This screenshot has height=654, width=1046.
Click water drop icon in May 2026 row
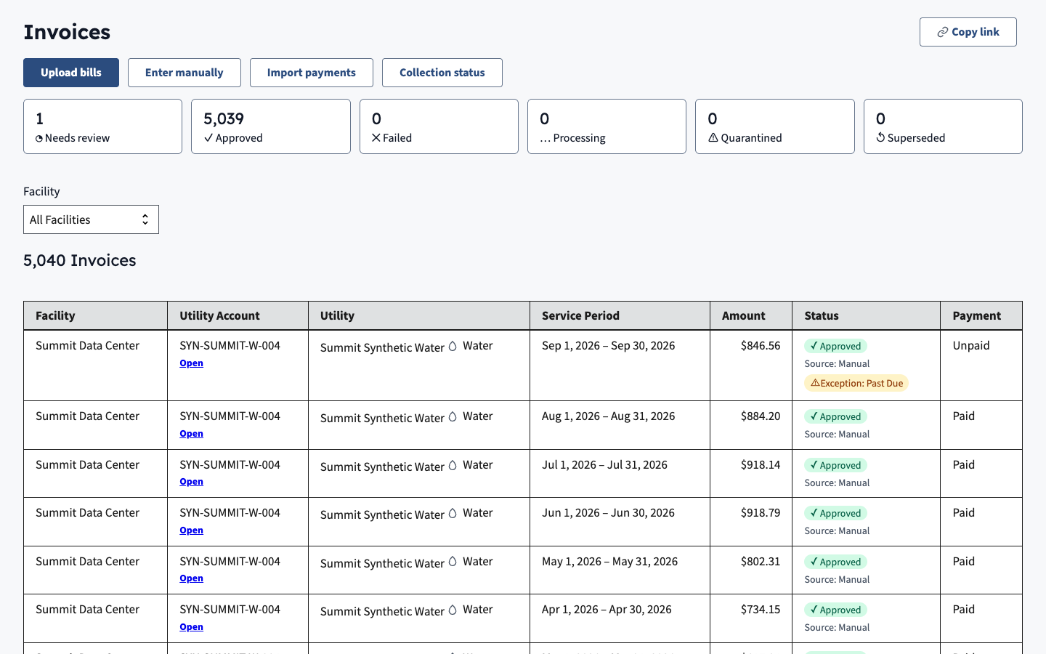click(453, 562)
